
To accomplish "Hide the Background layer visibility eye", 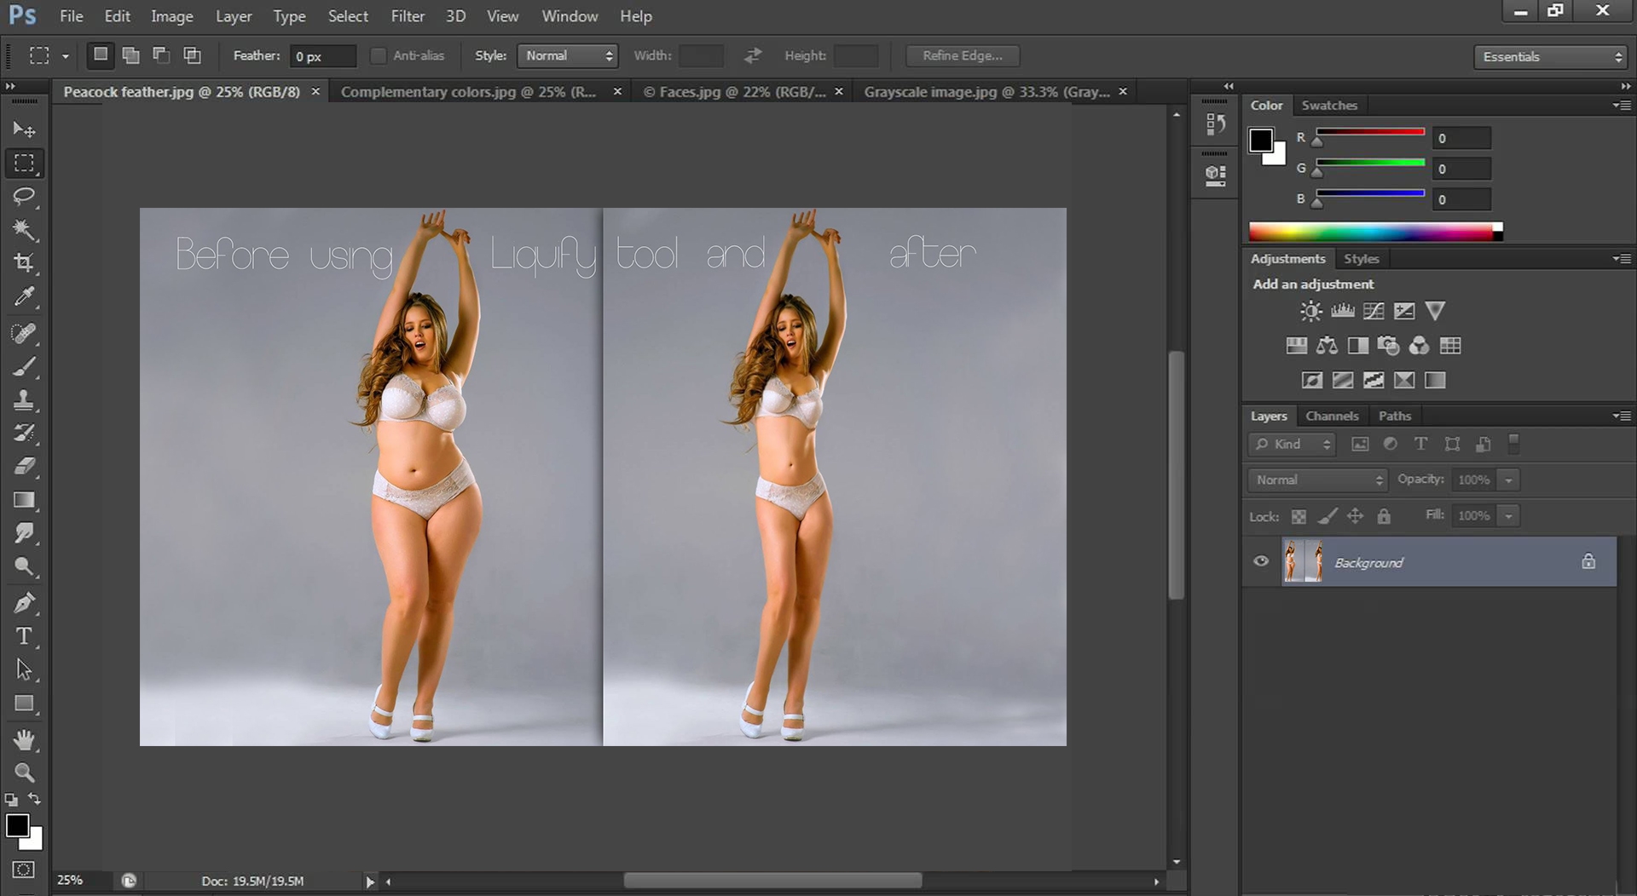I will click(1261, 561).
